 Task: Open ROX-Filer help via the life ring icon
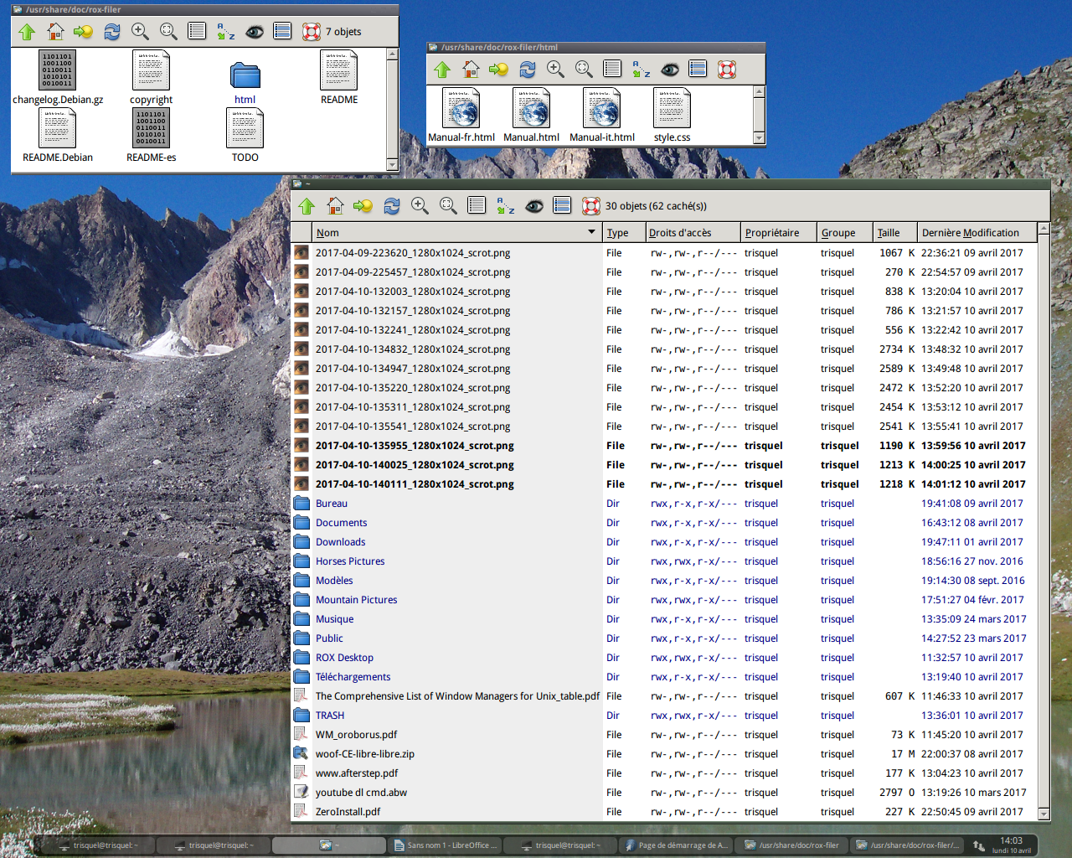coord(590,204)
